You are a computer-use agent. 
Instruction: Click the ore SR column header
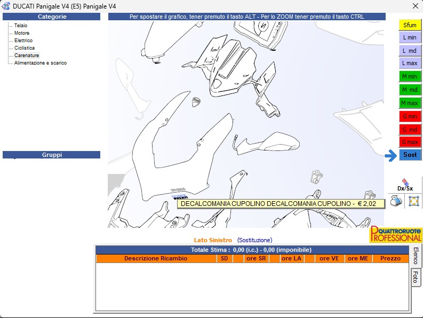pos(256,258)
